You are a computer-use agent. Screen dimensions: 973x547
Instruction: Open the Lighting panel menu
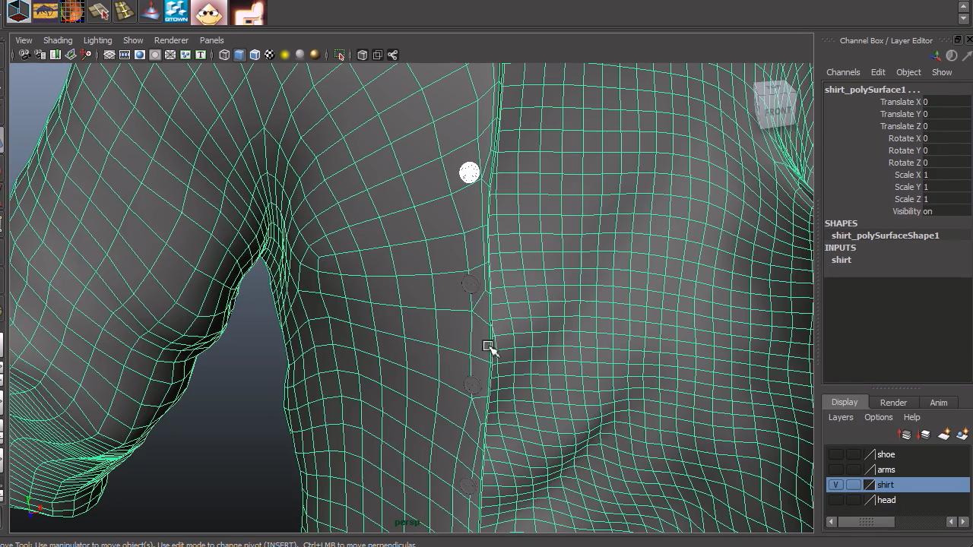point(97,40)
